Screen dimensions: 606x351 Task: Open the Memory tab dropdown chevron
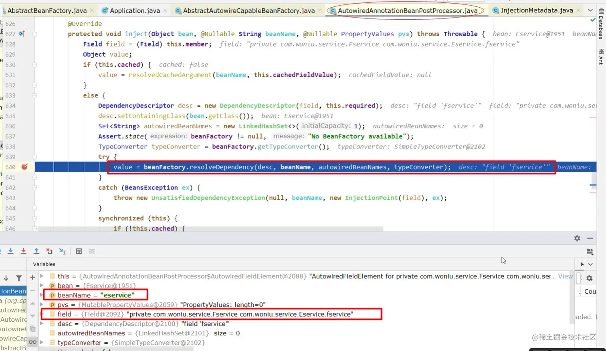pos(590,264)
